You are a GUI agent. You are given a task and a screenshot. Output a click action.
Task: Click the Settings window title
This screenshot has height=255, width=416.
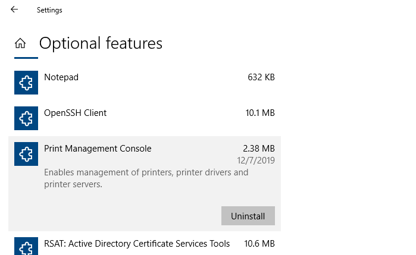coord(49,10)
